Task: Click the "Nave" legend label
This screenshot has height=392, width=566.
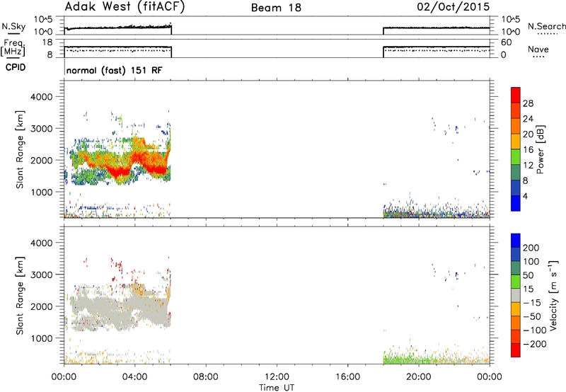Action: point(538,50)
